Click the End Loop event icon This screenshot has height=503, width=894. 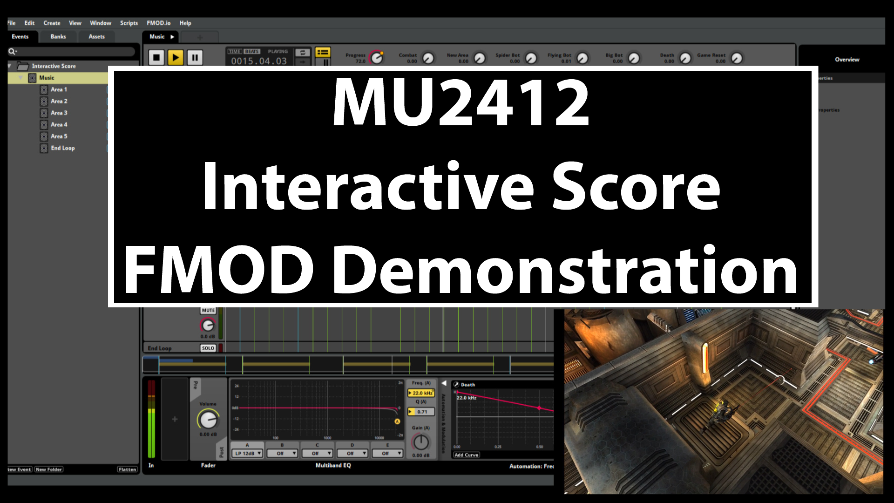pyautogui.click(x=44, y=148)
